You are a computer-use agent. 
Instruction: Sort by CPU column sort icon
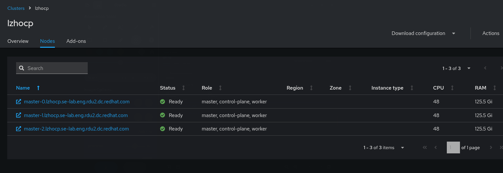coord(452,88)
